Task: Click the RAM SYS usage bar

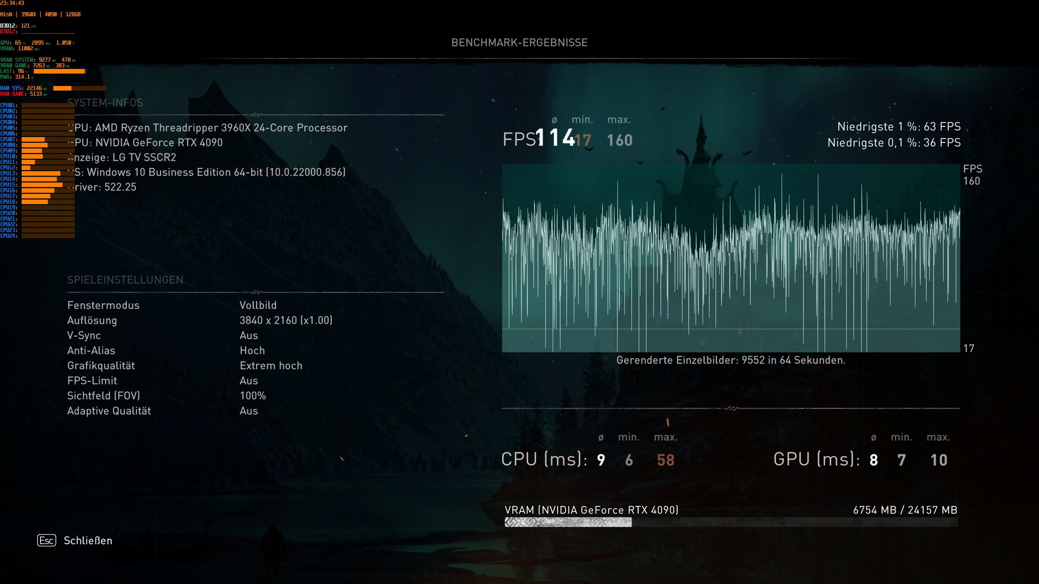Action: (x=80, y=88)
